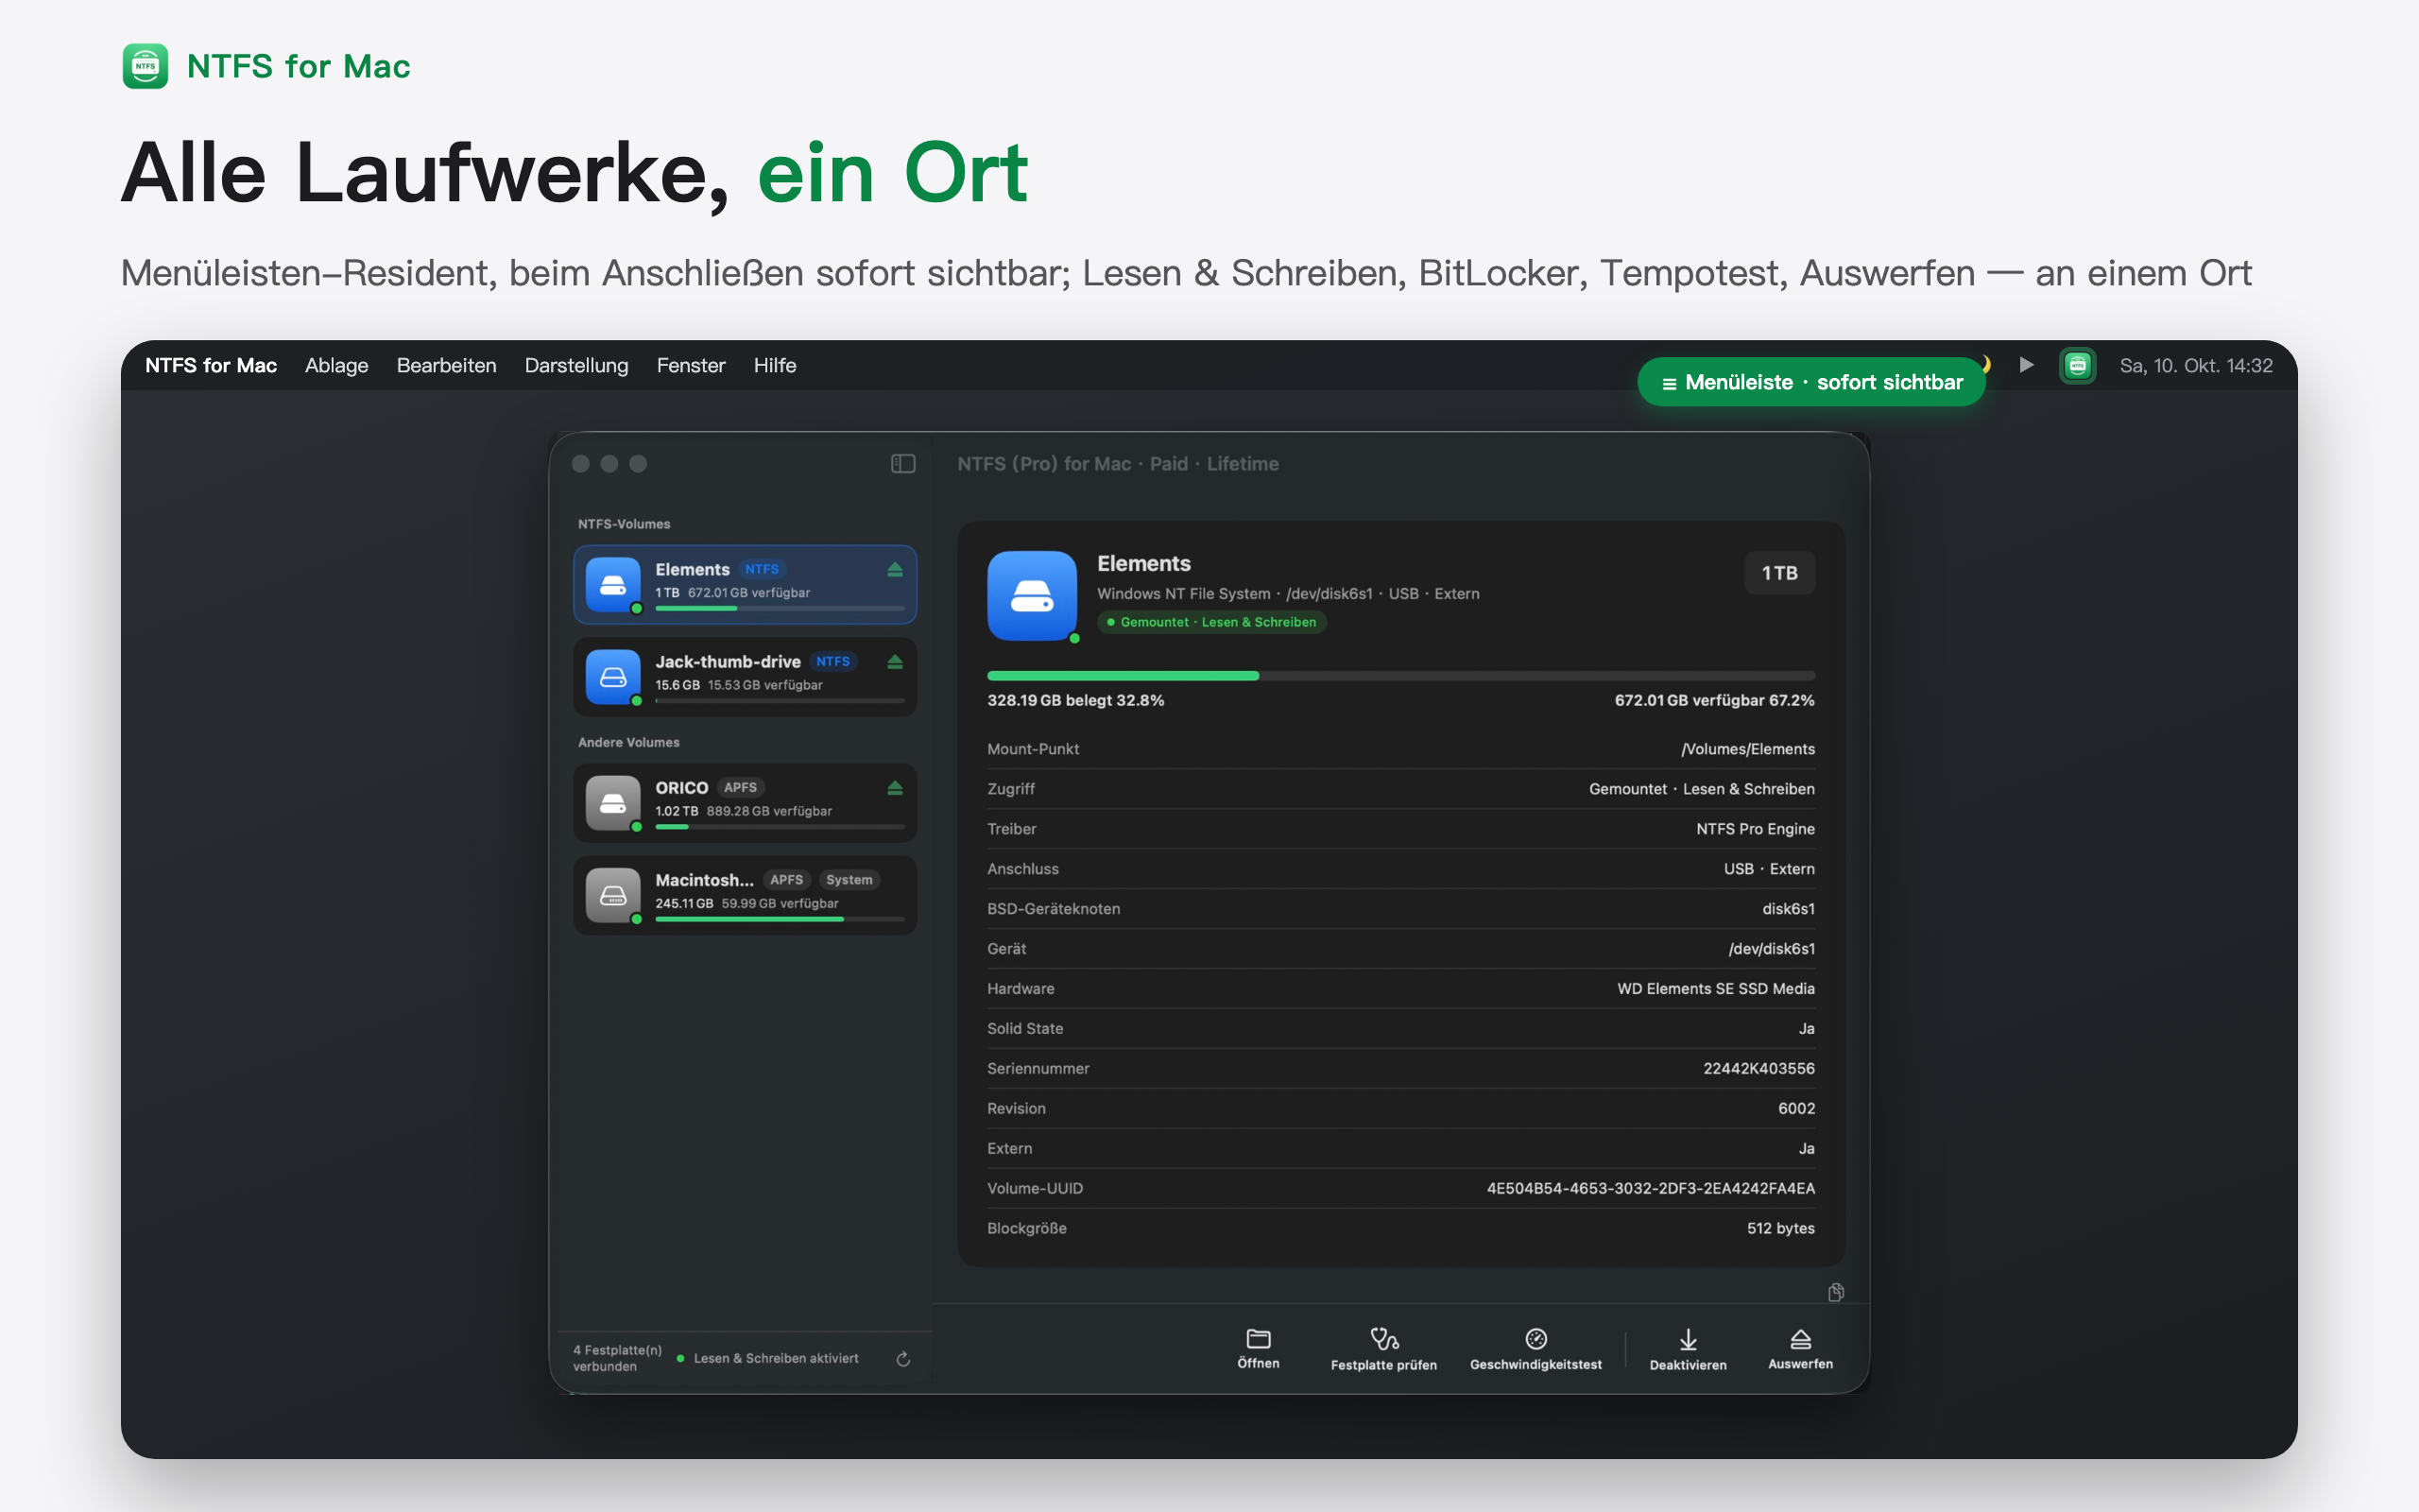2419x1512 pixels.
Task: Click the refresh icon in sidebar footer
Action: click(902, 1358)
